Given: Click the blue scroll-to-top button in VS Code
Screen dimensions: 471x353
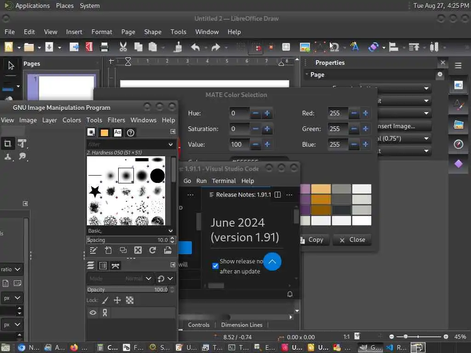Looking at the screenshot, I should [x=272, y=262].
